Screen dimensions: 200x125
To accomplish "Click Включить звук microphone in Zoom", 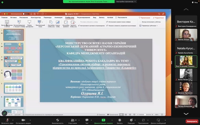I will [x=7, y=121].
